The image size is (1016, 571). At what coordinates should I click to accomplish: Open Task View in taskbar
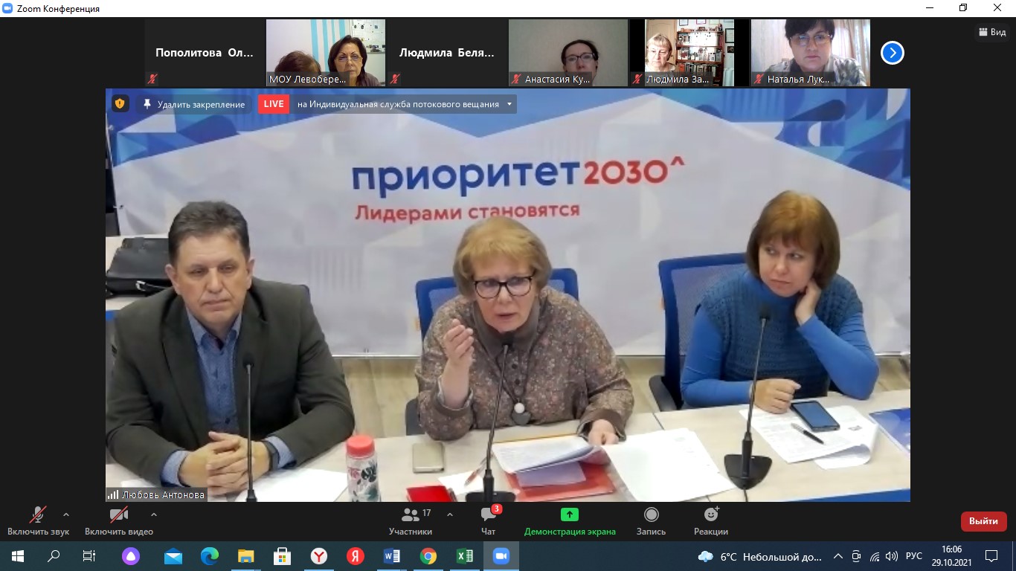[89, 555]
